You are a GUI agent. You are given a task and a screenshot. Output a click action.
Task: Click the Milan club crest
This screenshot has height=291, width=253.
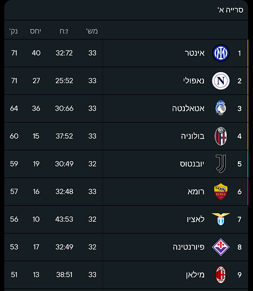click(221, 275)
